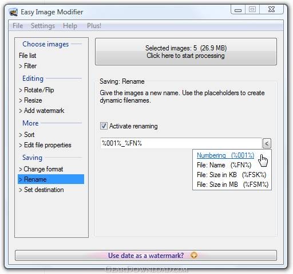Click the Easy Image Modifier app icon
This screenshot has width=293, height=274.
click(13, 12)
